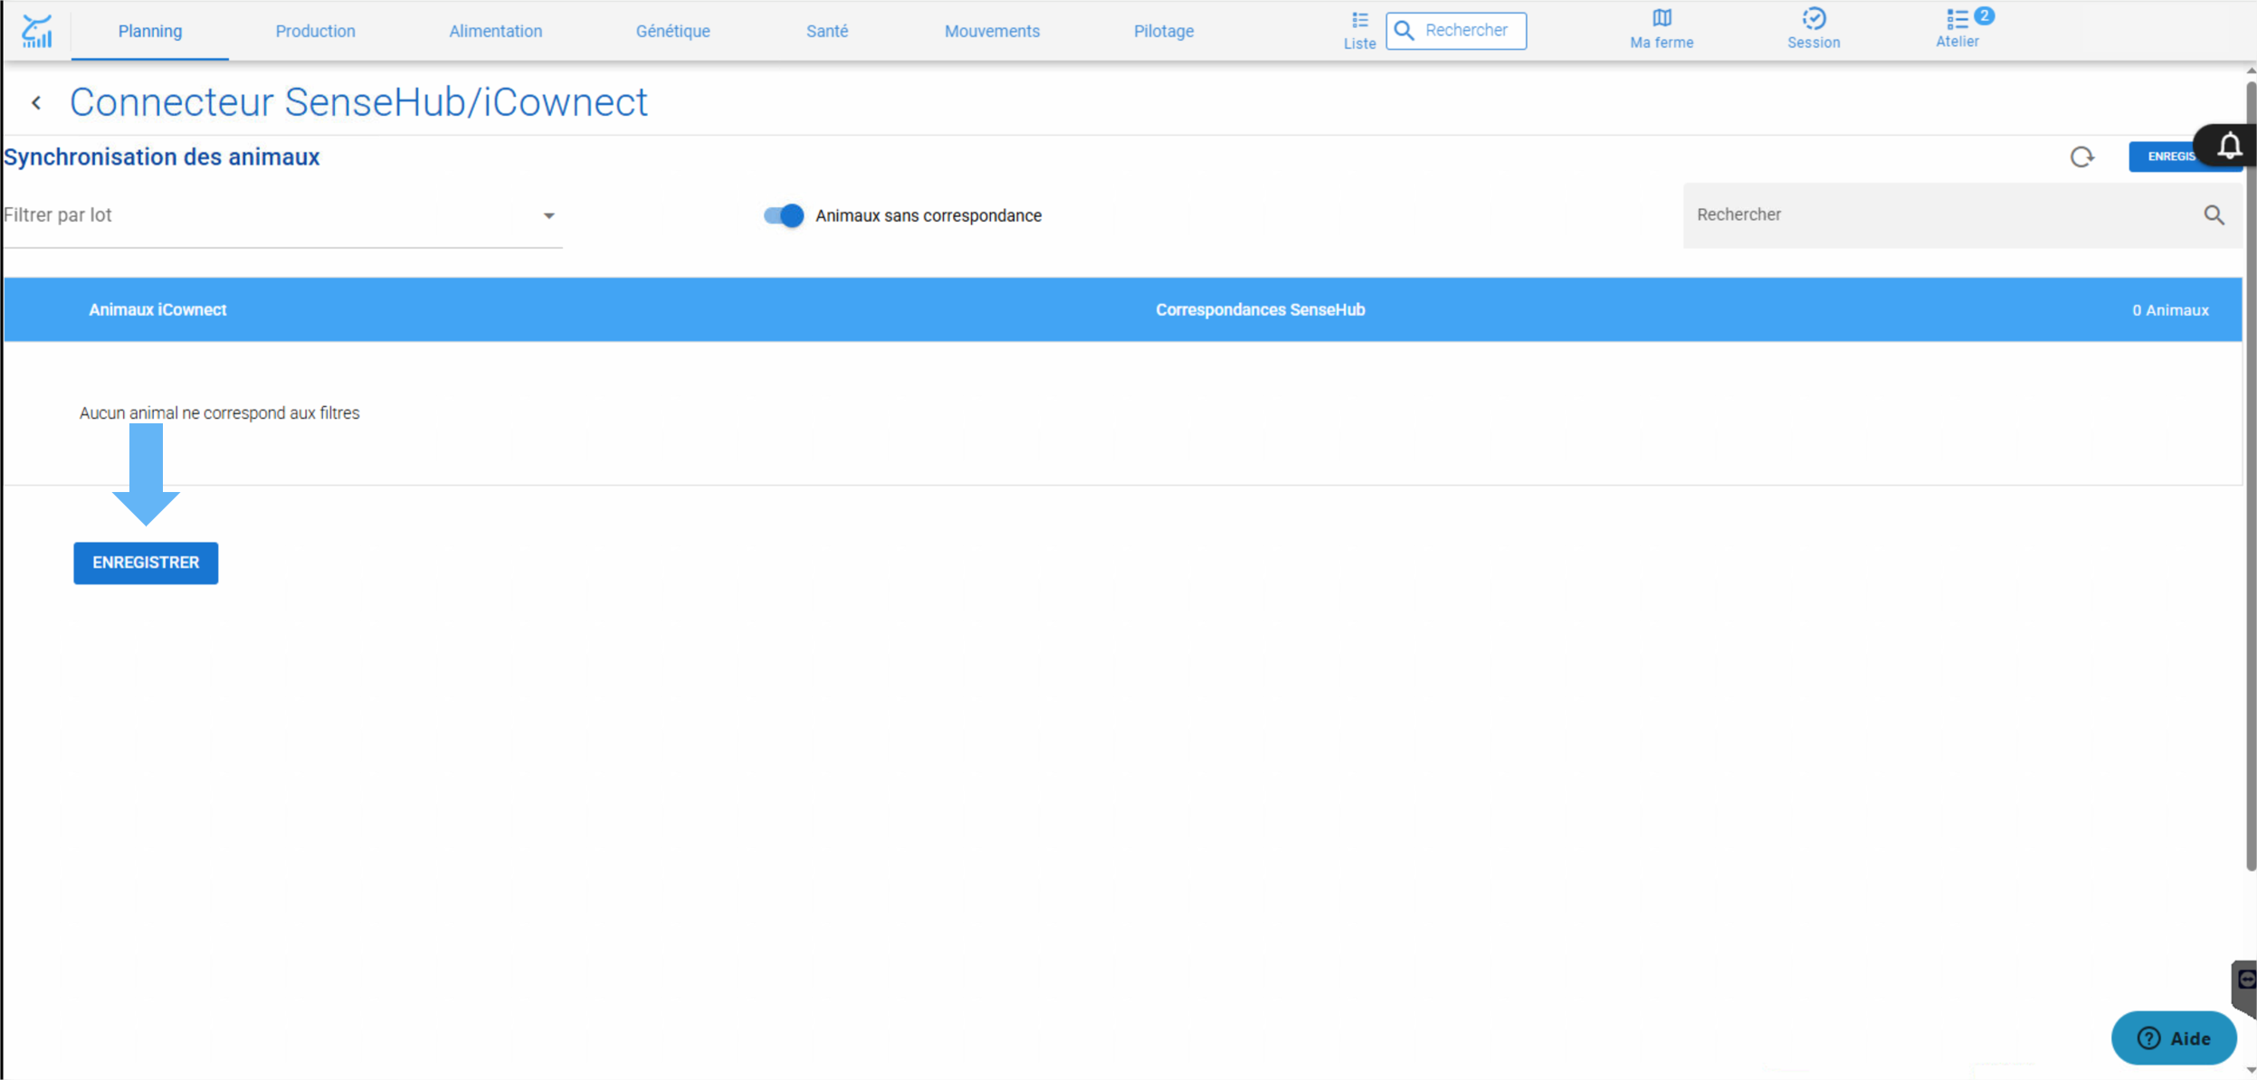Click the magnifier in animal search field

[2214, 215]
